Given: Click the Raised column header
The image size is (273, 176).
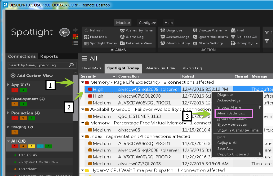Looking at the screenshot, I should tap(207, 76).
